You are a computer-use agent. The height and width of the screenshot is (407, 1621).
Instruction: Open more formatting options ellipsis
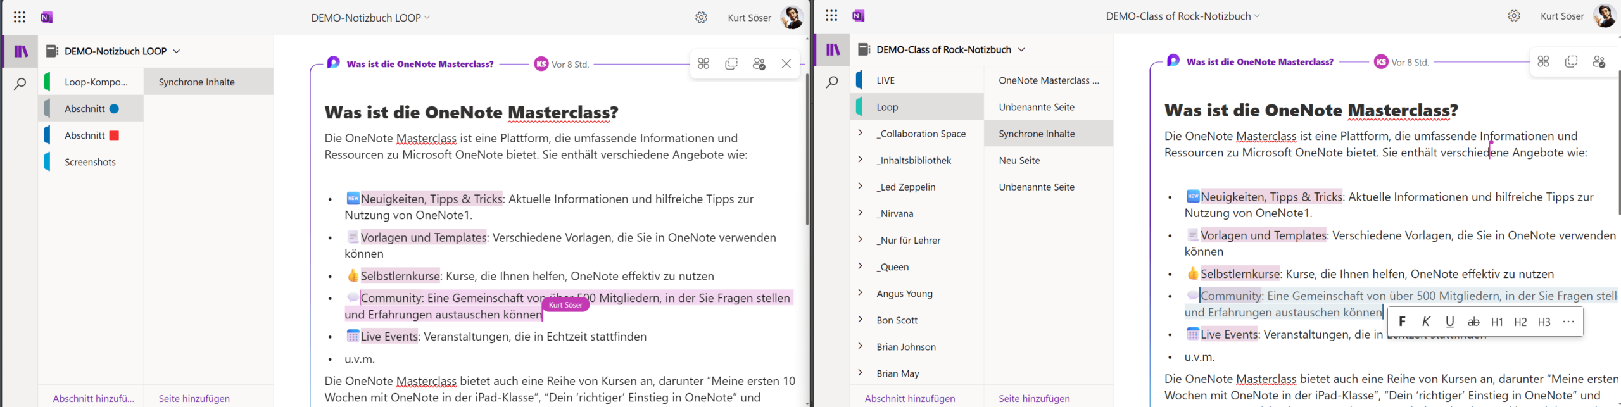[x=1568, y=322]
